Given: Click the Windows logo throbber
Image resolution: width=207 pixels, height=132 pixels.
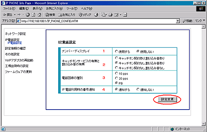Looking at the screenshot, I should pyautogui.click(x=201, y=9).
